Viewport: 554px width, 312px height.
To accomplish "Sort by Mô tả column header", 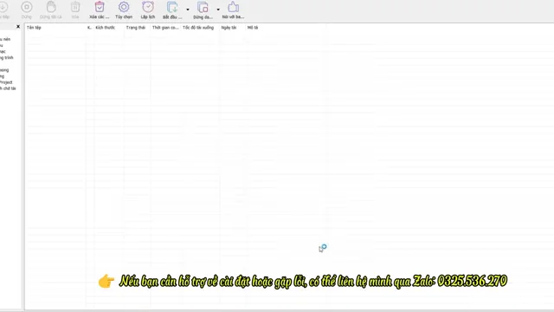I will tap(252, 28).
